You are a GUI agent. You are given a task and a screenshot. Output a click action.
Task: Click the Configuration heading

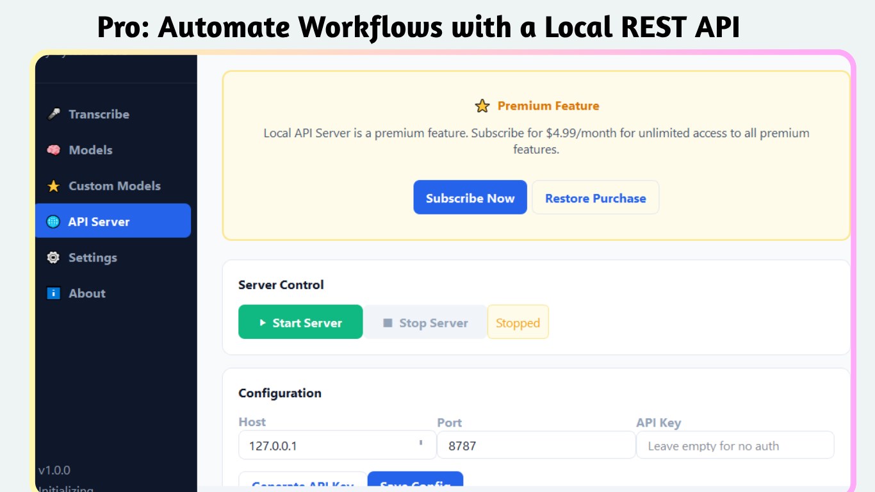click(x=280, y=393)
